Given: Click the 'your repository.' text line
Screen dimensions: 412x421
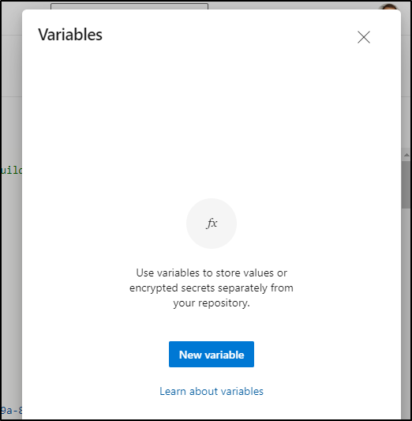Looking at the screenshot, I should point(212,303).
